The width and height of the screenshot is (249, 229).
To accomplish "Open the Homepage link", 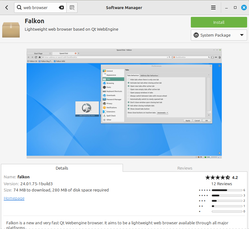I will point(14,198).
